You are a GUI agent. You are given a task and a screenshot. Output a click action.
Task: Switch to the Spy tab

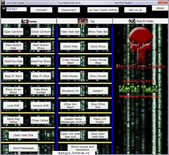click(85, 21)
